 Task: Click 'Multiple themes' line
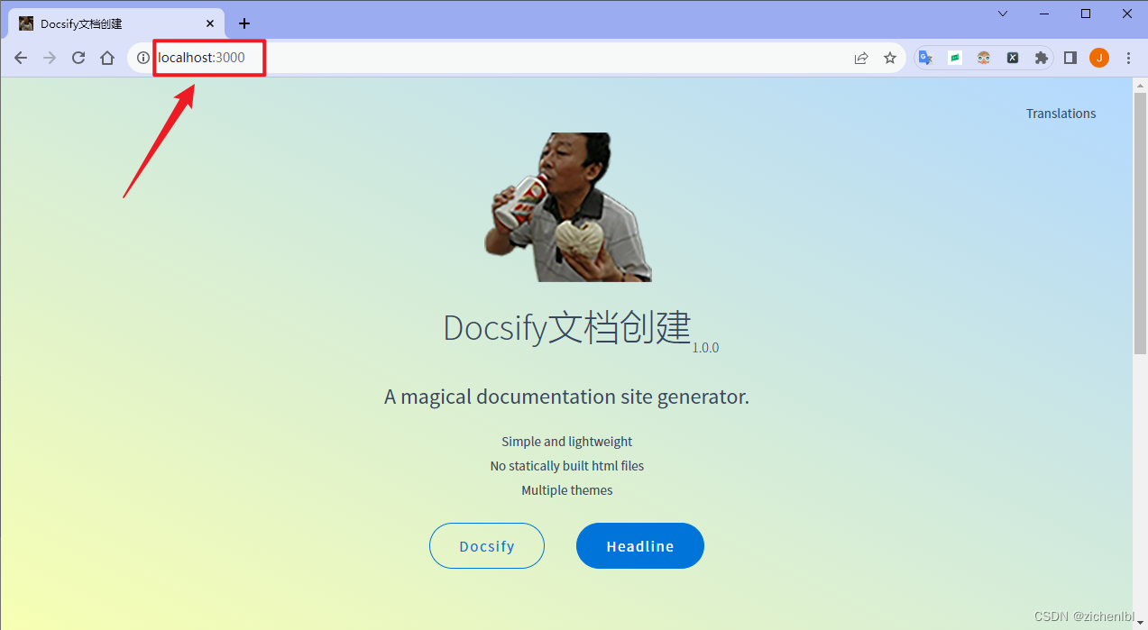click(567, 490)
